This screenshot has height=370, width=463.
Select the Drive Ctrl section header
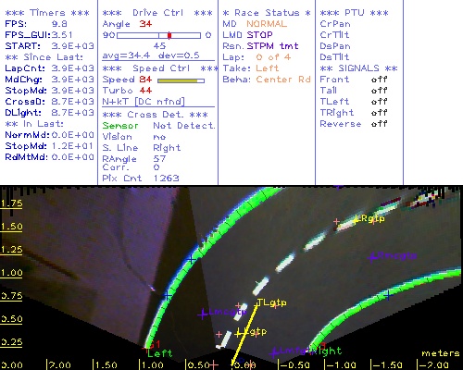click(x=157, y=13)
